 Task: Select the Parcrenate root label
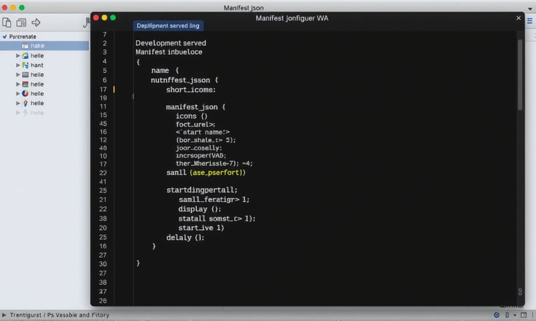pyautogui.click(x=23, y=37)
